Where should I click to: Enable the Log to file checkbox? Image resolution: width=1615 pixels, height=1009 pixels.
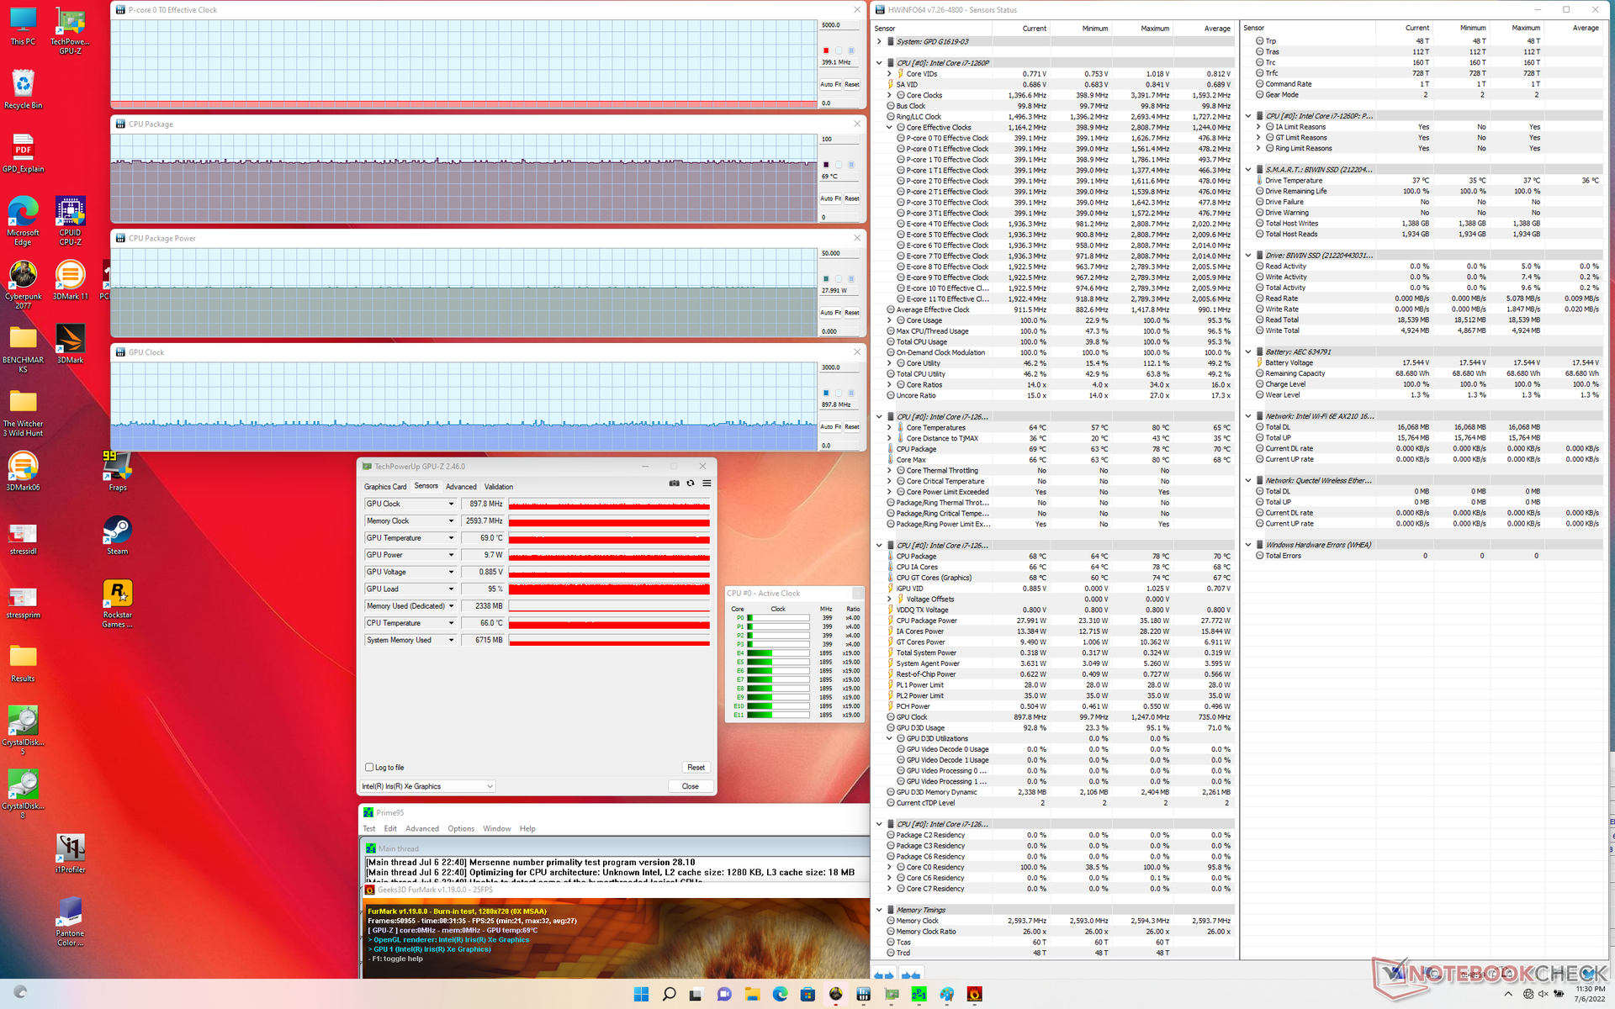coord(369,767)
